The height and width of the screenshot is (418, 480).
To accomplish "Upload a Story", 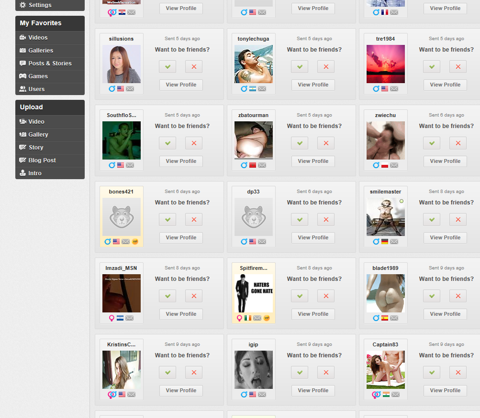I will pos(50,147).
